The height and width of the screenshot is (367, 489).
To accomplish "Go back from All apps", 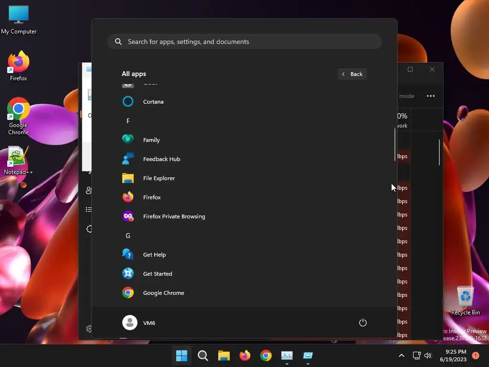I will (x=352, y=74).
